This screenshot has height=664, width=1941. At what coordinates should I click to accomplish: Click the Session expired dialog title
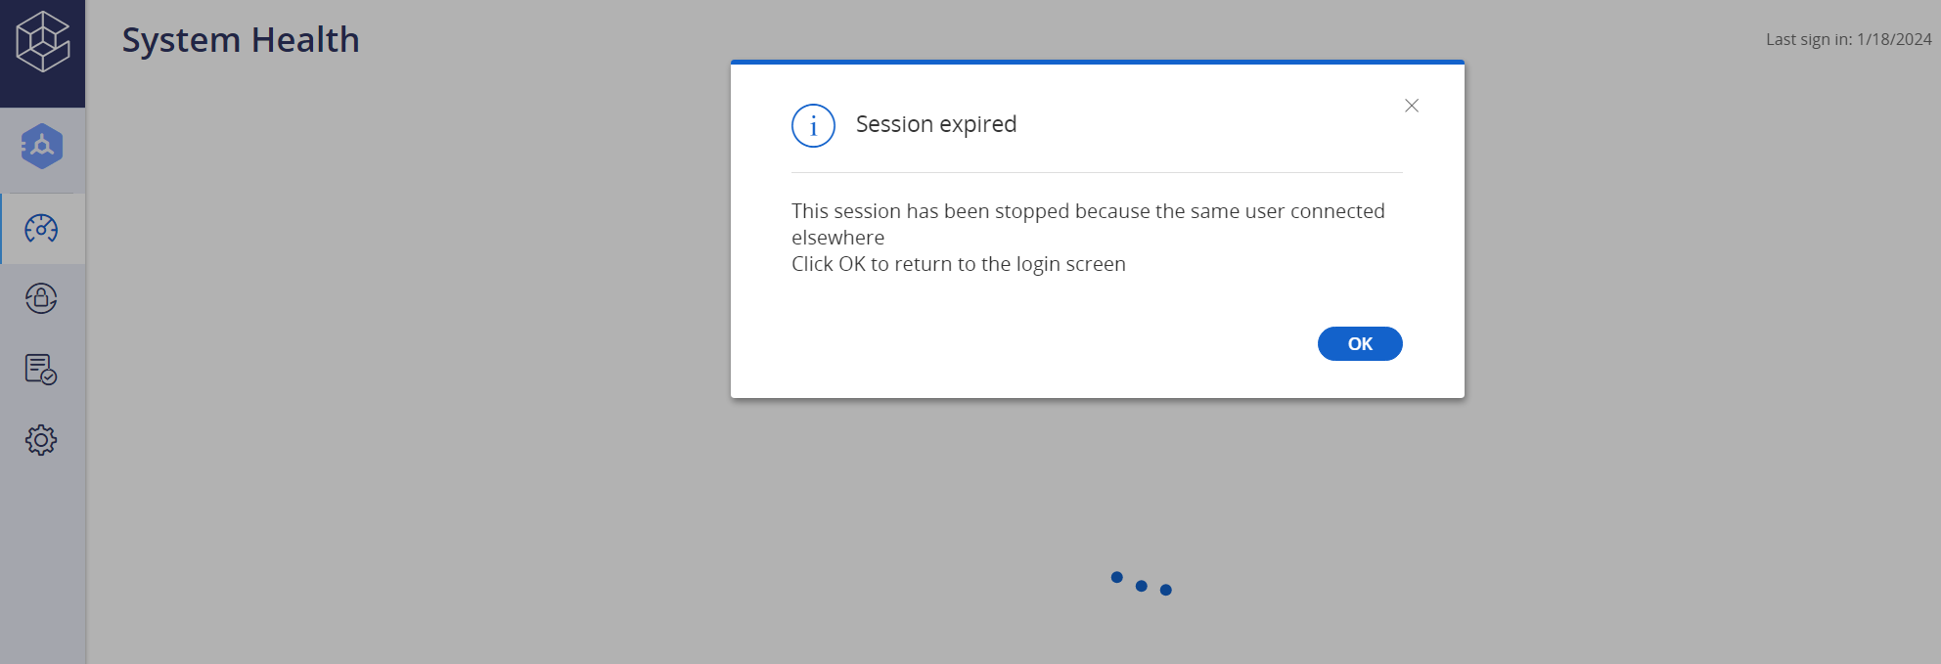coord(935,124)
